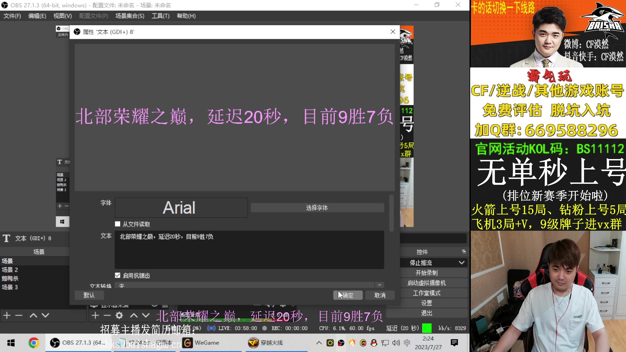Open Chrome from the taskbar
Viewport: 626px width, 352px height.
click(34, 343)
